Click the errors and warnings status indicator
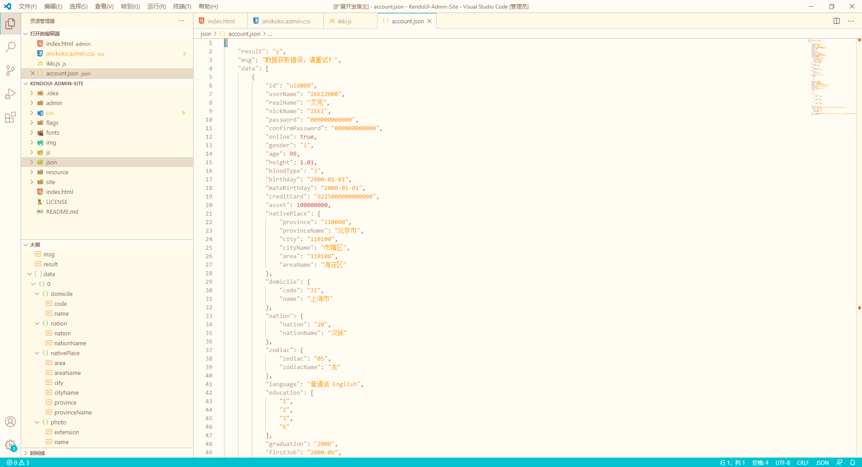This screenshot has height=467, width=862. click(18, 463)
